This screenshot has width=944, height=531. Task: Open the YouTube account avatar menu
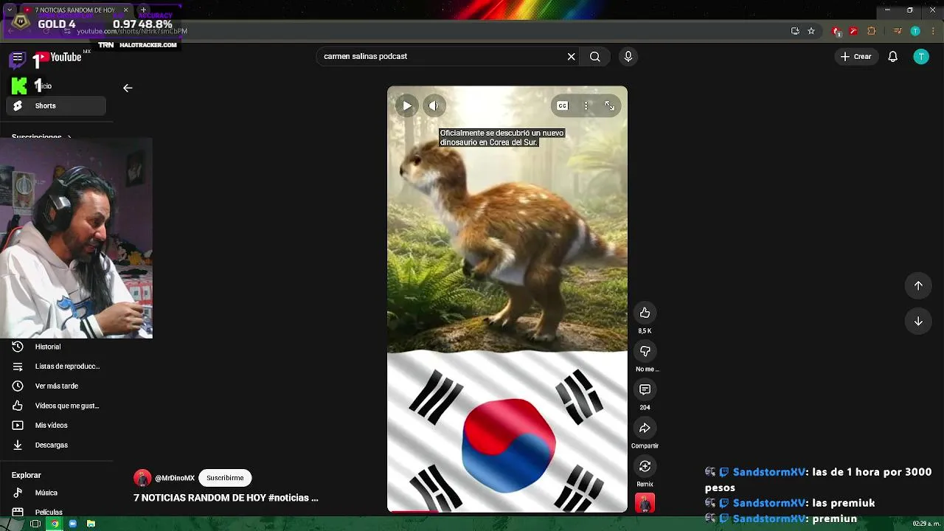pyautogui.click(x=921, y=57)
